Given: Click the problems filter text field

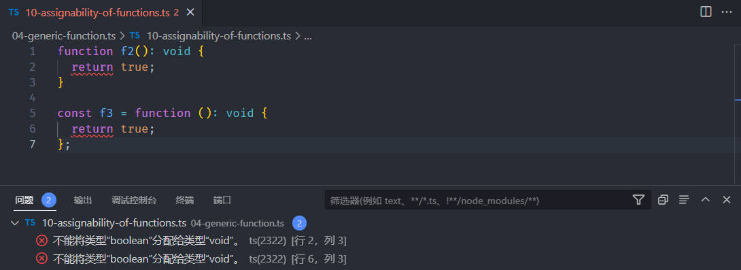Looking at the screenshot, I should coord(477,200).
